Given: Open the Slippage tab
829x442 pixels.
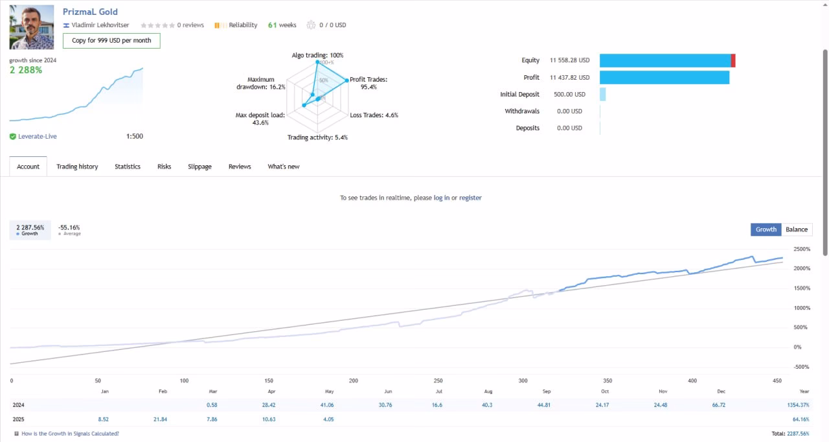Looking at the screenshot, I should (x=199, y=167).
